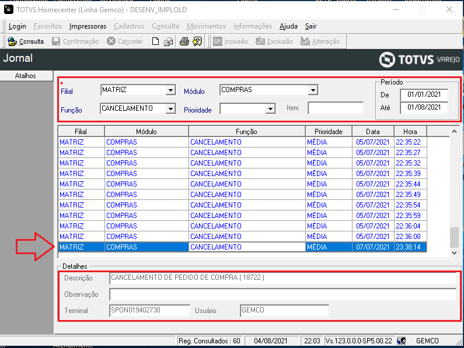Click the Data column header
The height and width of the screenshot is (348, 464).
pos(373,132)
